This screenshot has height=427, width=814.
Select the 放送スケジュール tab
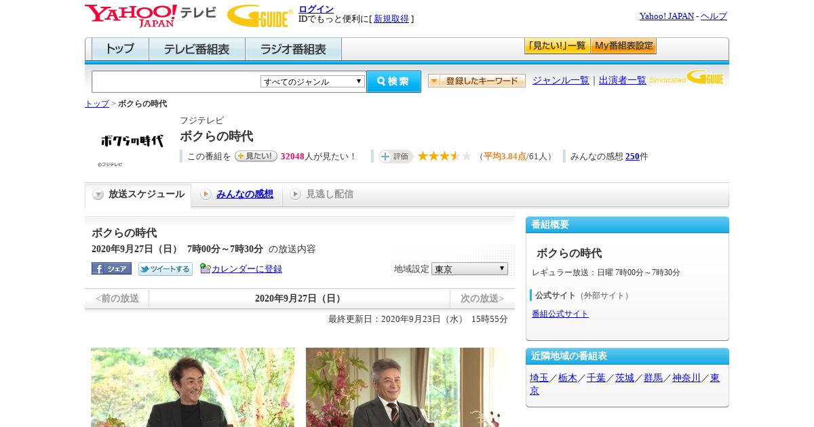click(138, 195)
